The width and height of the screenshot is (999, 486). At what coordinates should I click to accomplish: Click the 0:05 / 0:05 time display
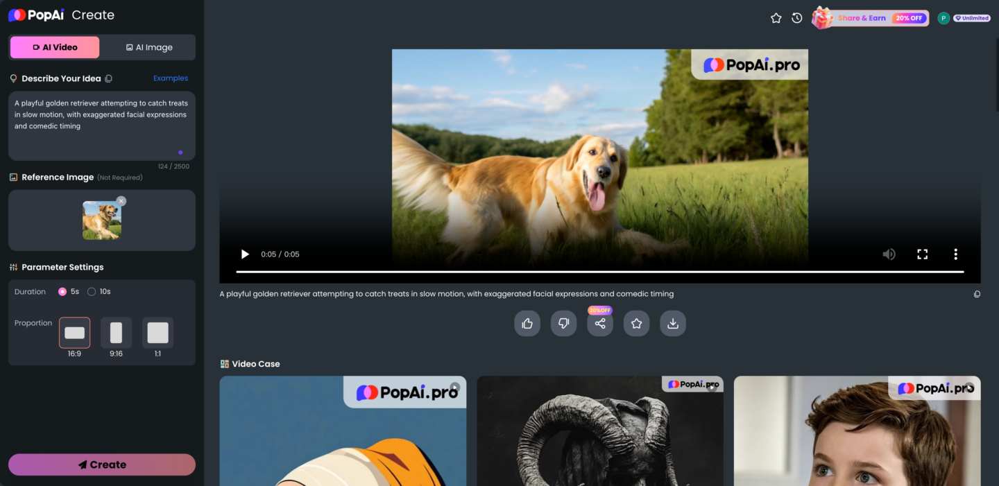click(x=280, y=254)
